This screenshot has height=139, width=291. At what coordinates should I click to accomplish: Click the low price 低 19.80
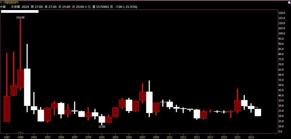tap(64, 7)
